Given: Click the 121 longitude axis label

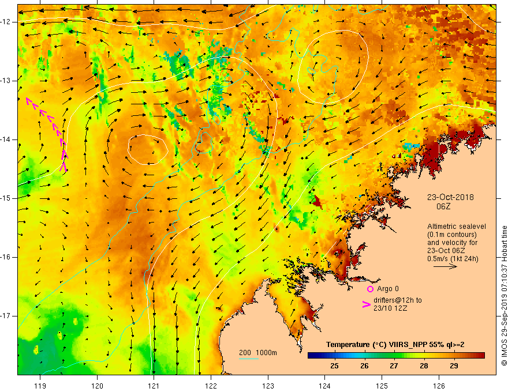Looking at the screenshot, I should pos(154,386).
